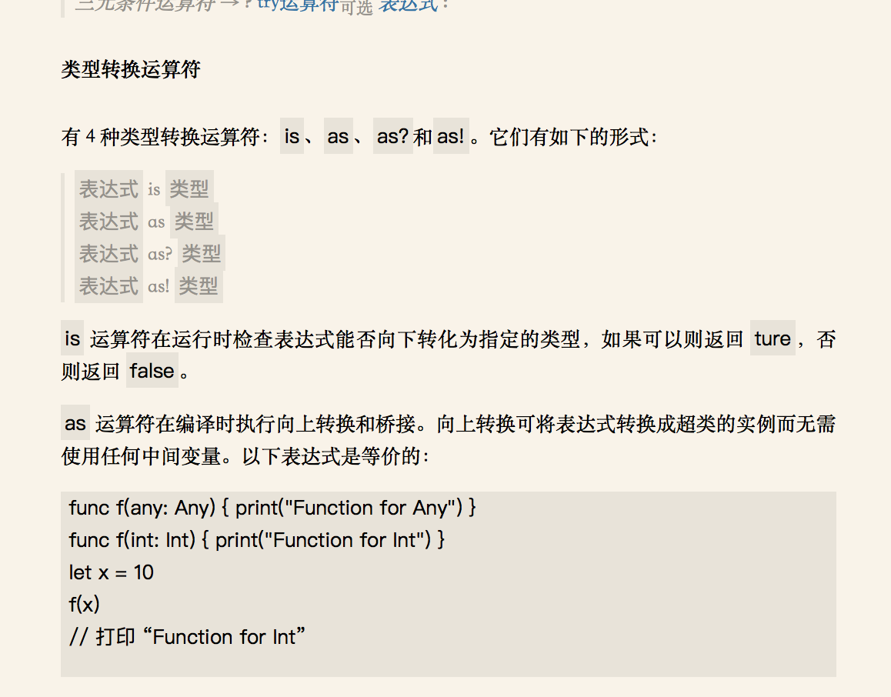Click 表达式 in the 'as' grammar line
The image size is (891, 697).
tap(108, 221)
